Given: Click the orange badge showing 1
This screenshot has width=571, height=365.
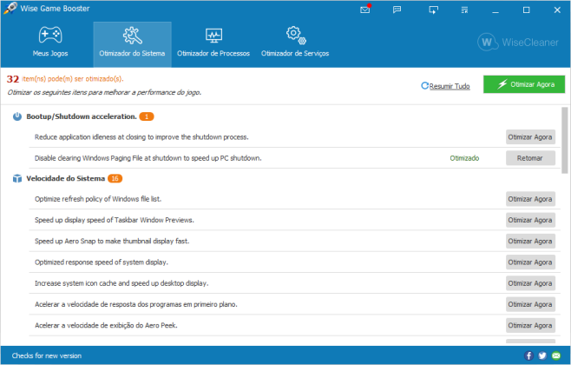Looking at the screenshot, I should point(147,116).
